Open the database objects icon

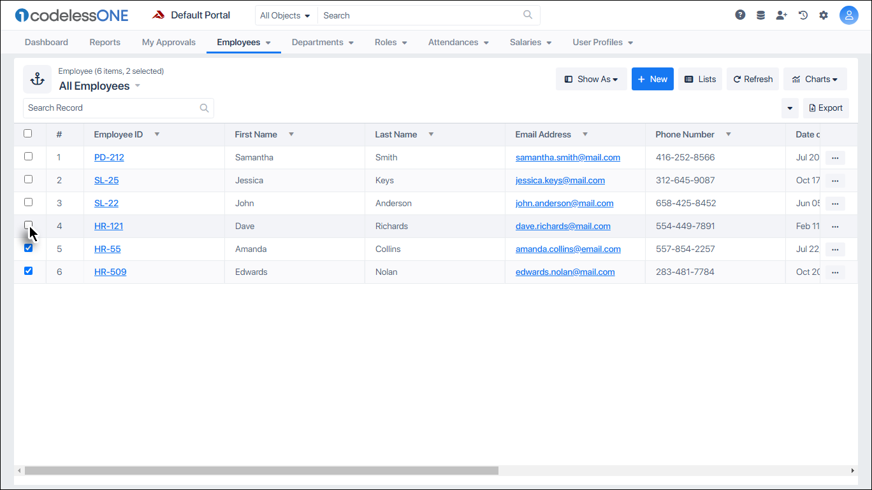point(760,14)
